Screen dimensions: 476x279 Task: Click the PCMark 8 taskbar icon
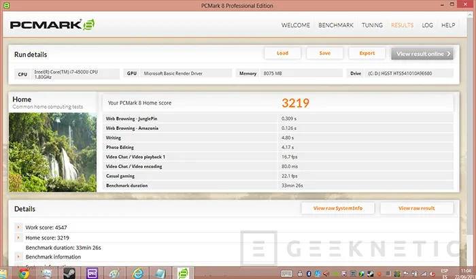(183, 274)
